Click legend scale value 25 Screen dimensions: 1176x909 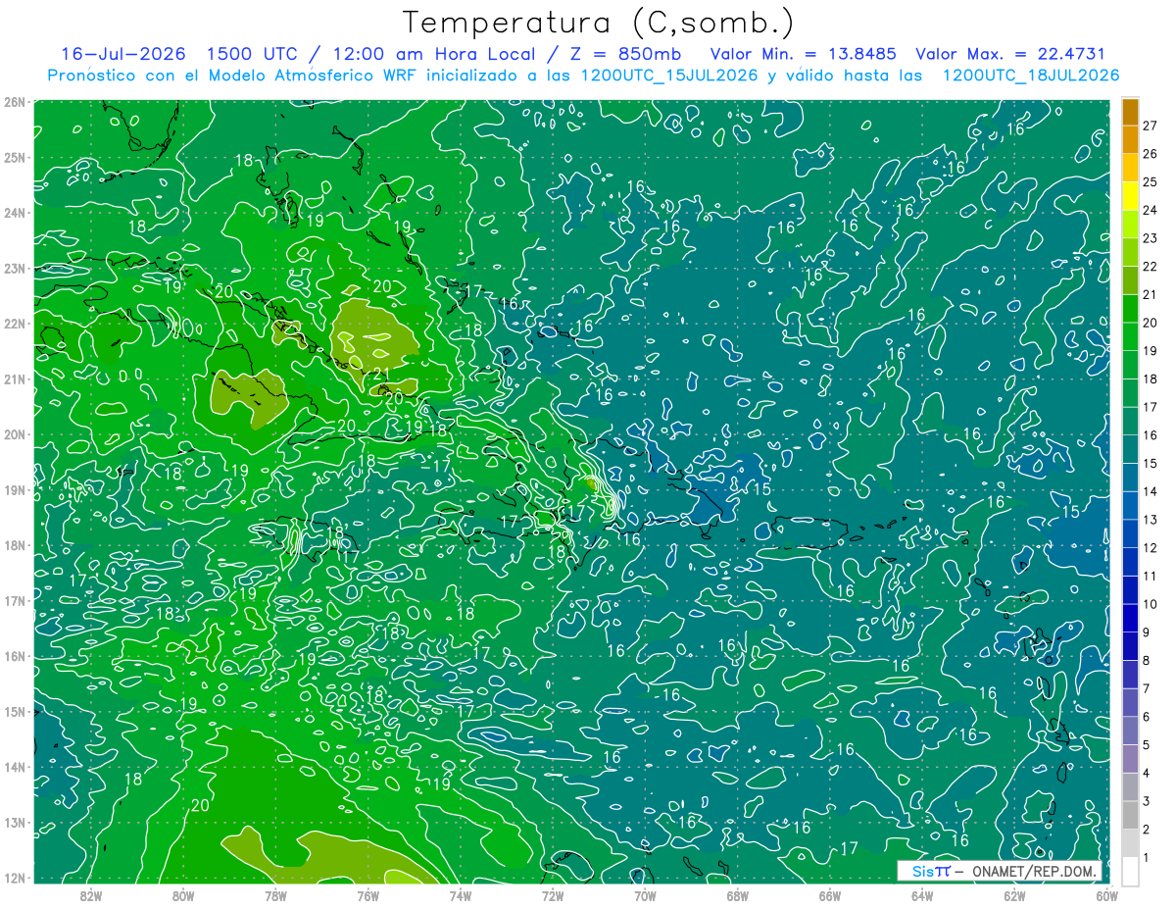coord(1151,181)
